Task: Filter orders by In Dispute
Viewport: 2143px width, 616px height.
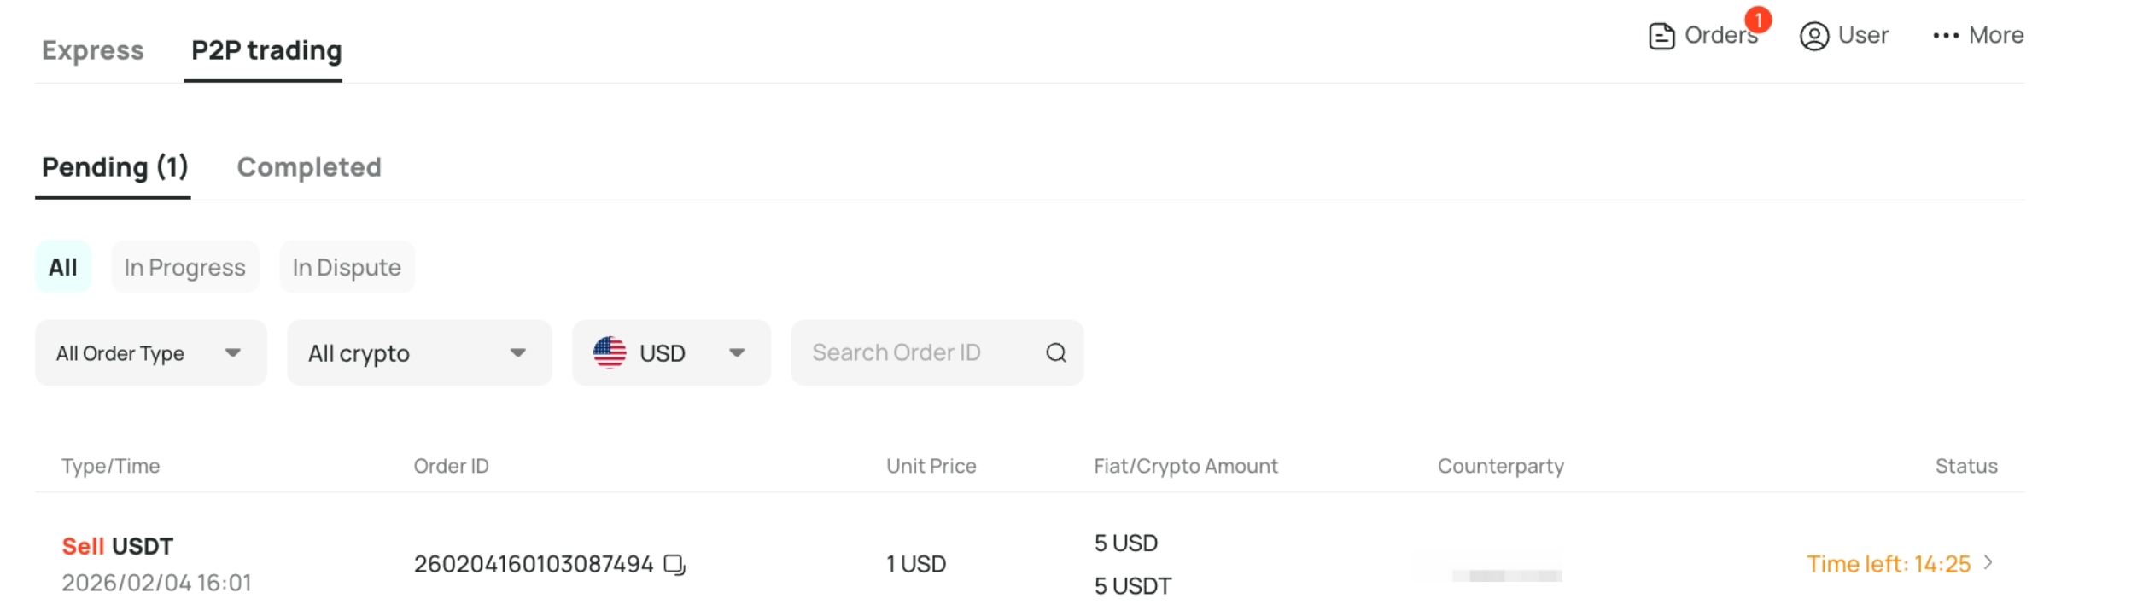Action: 347,268
